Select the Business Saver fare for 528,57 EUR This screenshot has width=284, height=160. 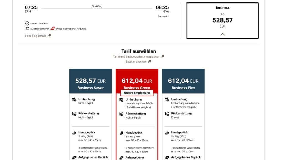click(90, 84)
